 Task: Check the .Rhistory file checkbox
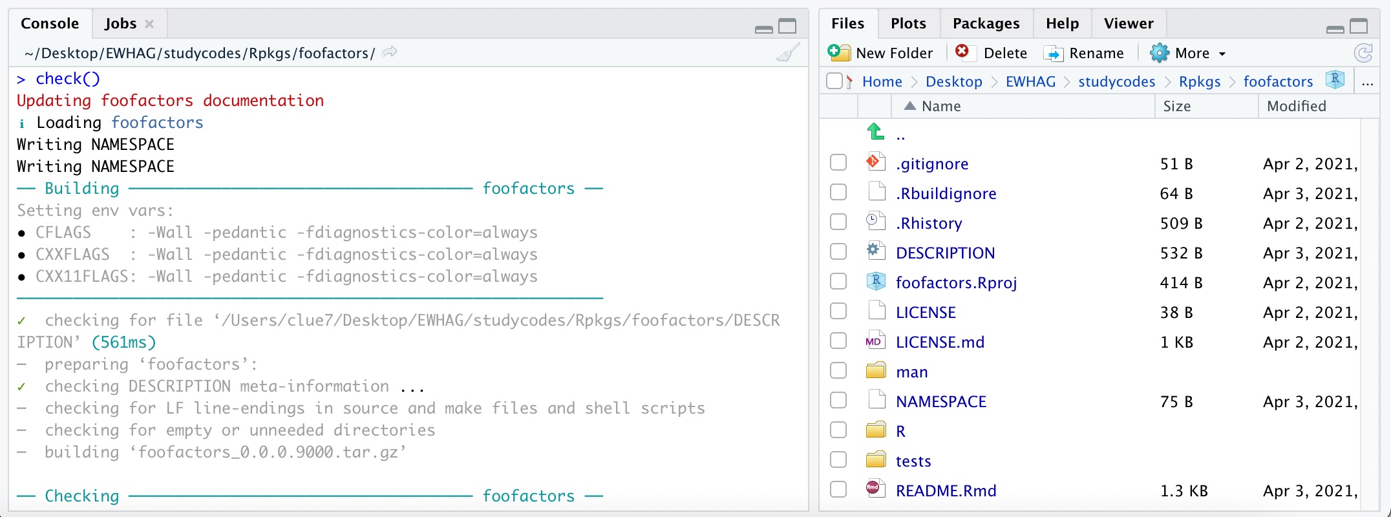point(838,222)
